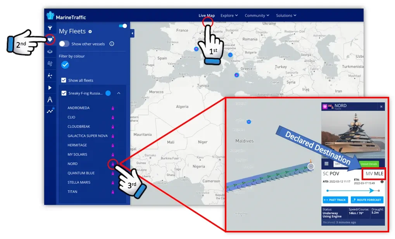Viewport: 395px width, 239px height.
Task: Click vessel marker near Barcelona coast
Action: (x=196, y=49)
